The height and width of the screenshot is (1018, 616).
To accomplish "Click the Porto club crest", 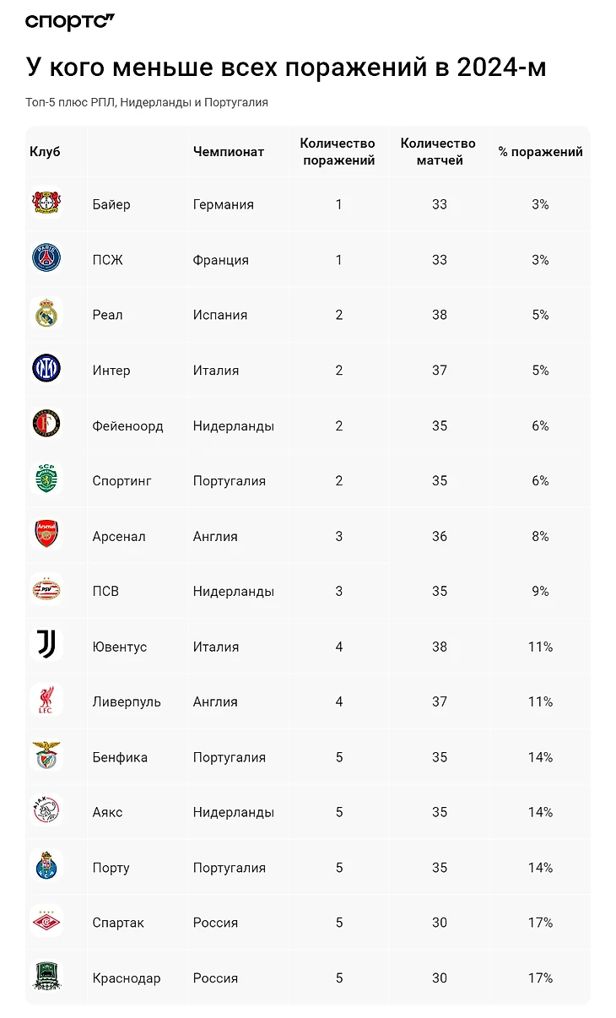I will pyautogui.click(x=46, y=868).
